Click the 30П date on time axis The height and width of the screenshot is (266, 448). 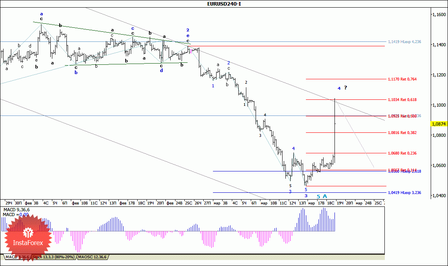[x=18, y=203]
